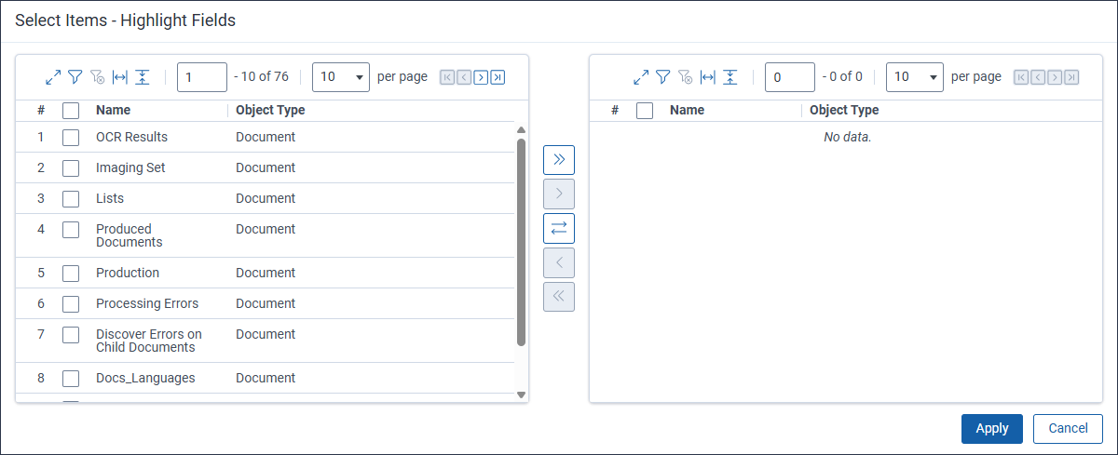This screenshot has width=1118, height=455.
Task: Go to next page of the available items
Action: 481,77
